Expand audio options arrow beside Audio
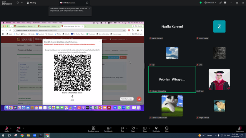The height and width of the screenshot is (138, 246). (11, 128)
